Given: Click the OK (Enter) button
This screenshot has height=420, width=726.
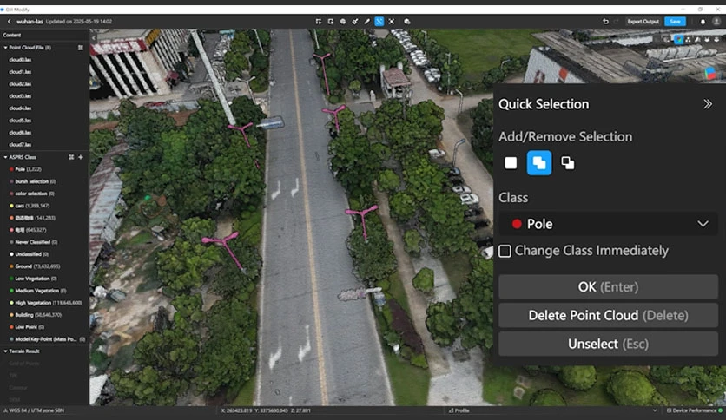Looking at the screenshot, I should point(609,286).
